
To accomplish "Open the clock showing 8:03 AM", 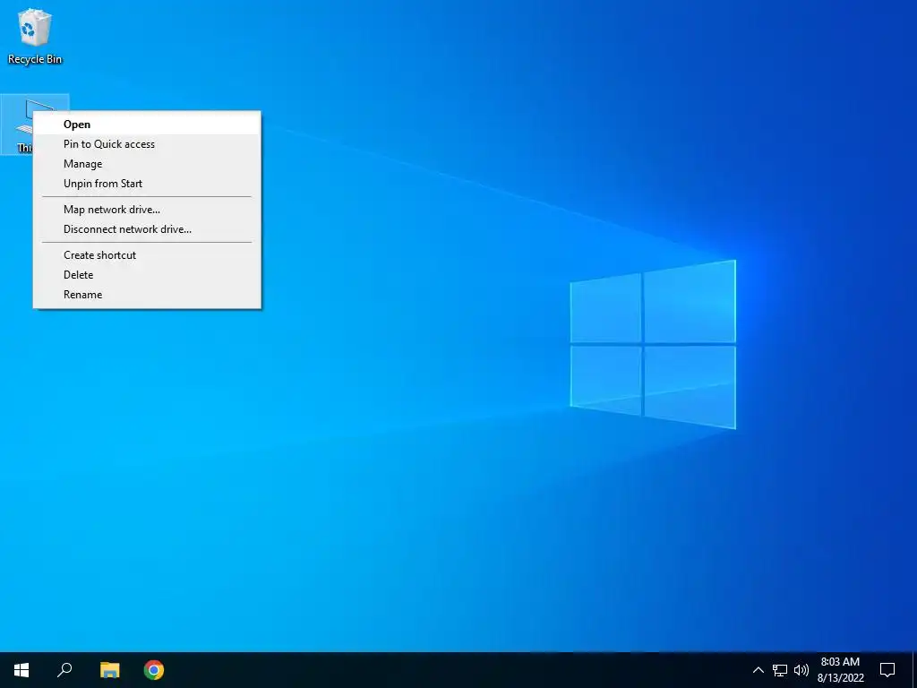I will (840, 670).
